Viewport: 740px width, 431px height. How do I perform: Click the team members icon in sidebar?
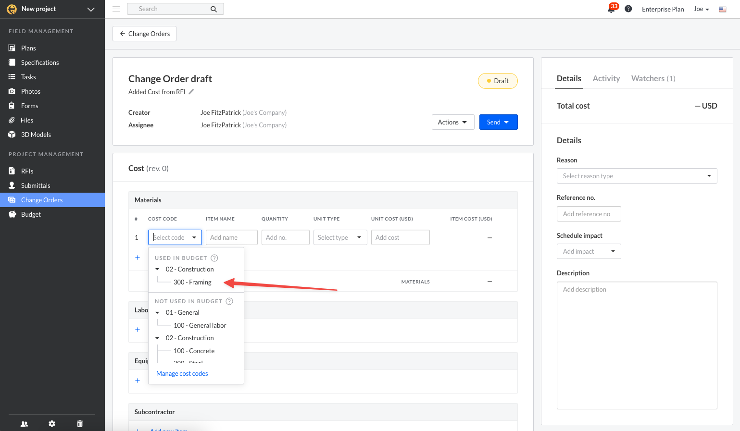point(24,424)
